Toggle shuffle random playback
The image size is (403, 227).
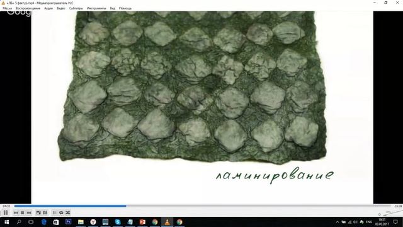[68, 212]
